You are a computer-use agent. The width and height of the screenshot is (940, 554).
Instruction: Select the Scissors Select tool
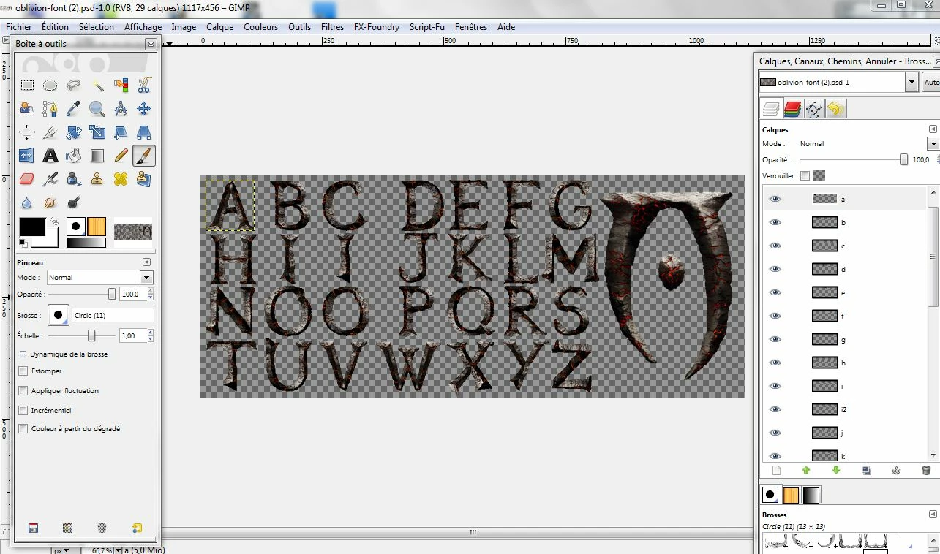[144, 86]
